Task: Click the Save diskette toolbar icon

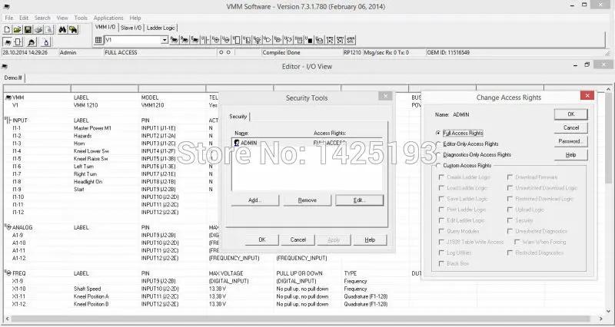Action: (x=28, y=30)
